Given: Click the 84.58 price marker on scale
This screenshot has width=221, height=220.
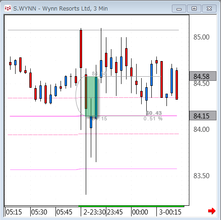Looking at the screenshot, I should [x=203, y=76].
